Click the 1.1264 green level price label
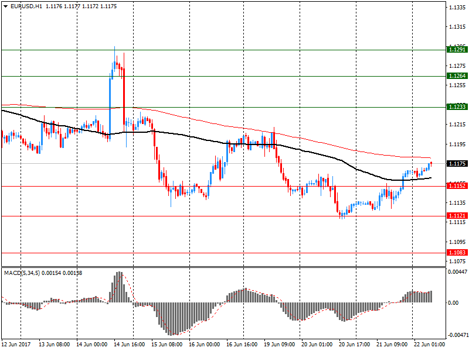This screenshot has width=469, height=351. coord(457,76)
